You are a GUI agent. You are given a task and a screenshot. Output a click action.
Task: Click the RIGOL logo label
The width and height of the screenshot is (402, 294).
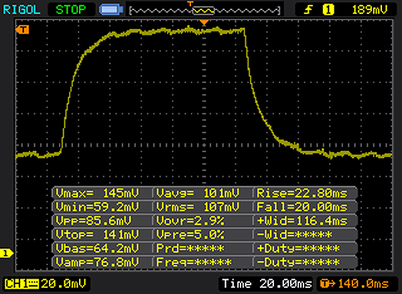[x=21, y=10]
